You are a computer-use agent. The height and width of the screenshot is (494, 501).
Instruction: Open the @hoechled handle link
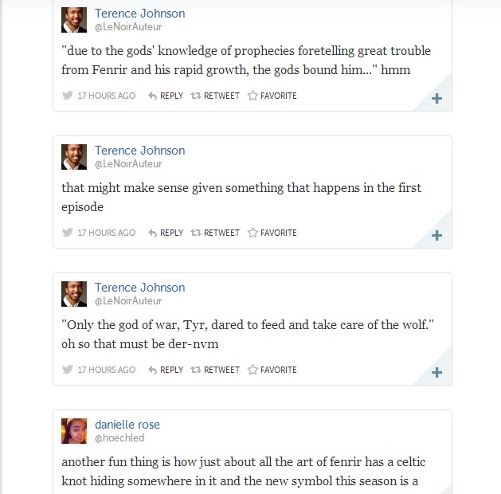tap(119, 438)
